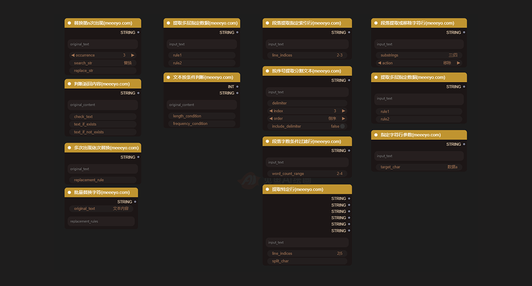Click the target_char field showing 数据a
The height and width of the screenshot is (286, 532).
coord(419,167)
